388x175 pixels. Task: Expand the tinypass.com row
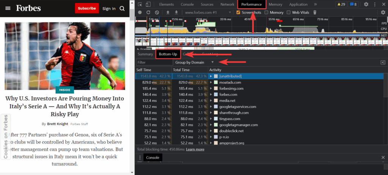[211, 119]
